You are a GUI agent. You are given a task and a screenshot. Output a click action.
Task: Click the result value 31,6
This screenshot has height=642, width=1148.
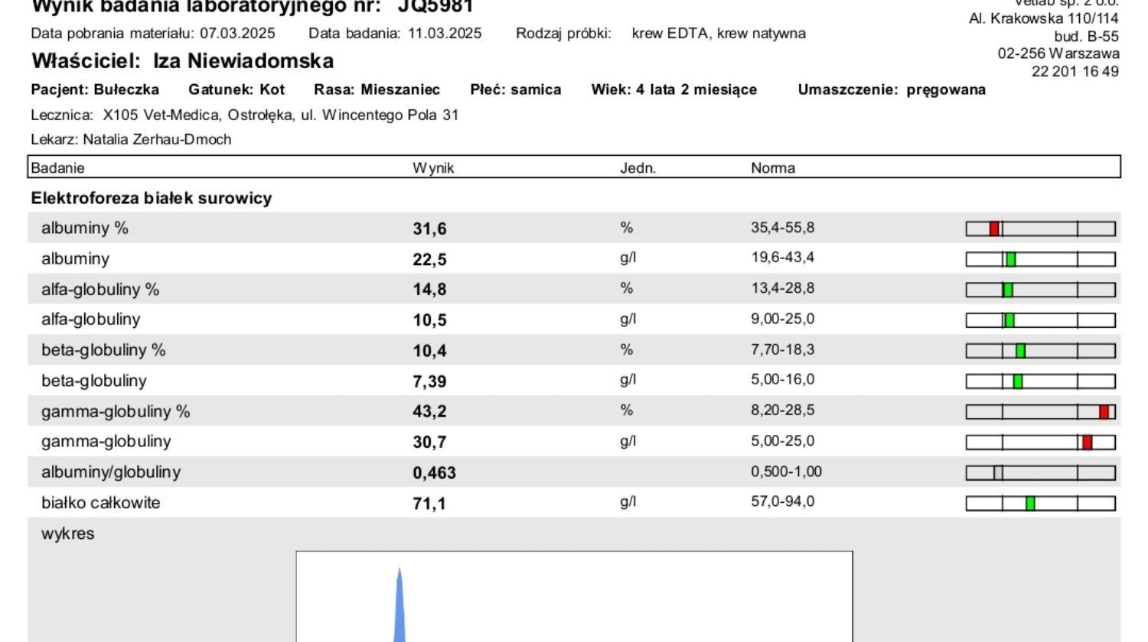click(x=429, y=229)
